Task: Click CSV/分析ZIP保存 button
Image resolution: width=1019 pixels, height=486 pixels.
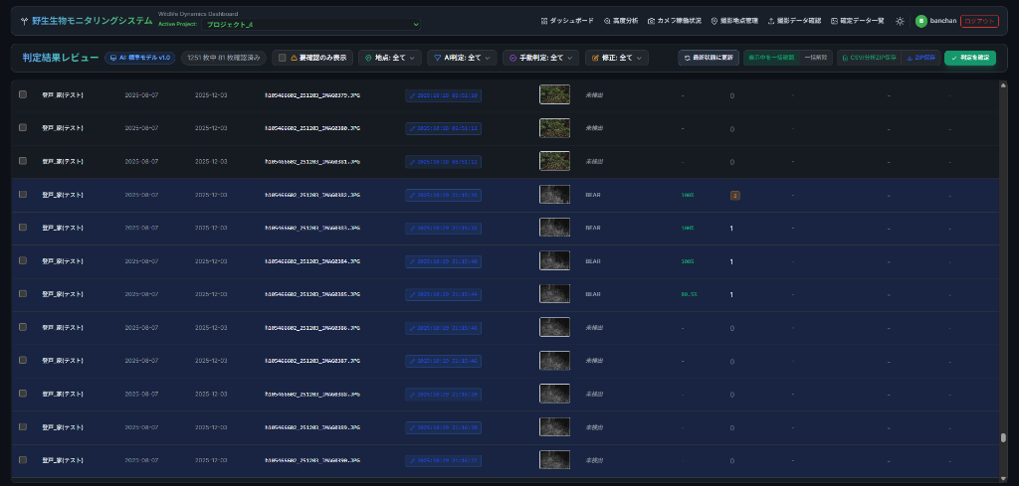Action: tap(869, 58)
